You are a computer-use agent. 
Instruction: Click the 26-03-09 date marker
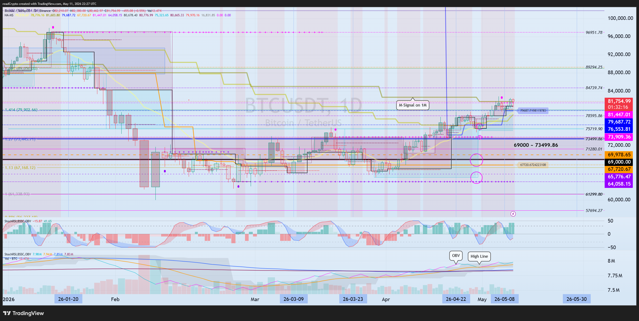[x=294, y=299]
